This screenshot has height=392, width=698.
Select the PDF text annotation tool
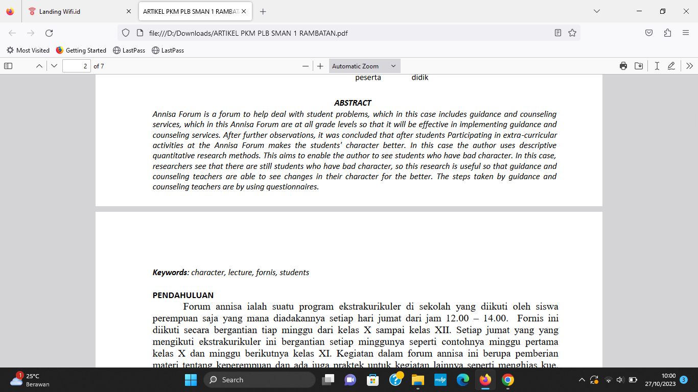657,66
